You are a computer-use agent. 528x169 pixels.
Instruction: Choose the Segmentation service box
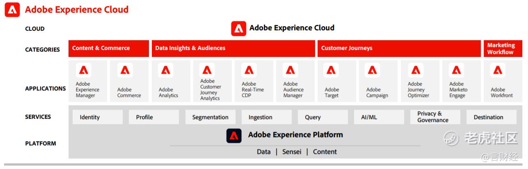coord(210,117)
